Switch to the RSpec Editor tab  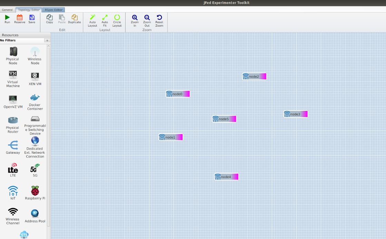54,10
